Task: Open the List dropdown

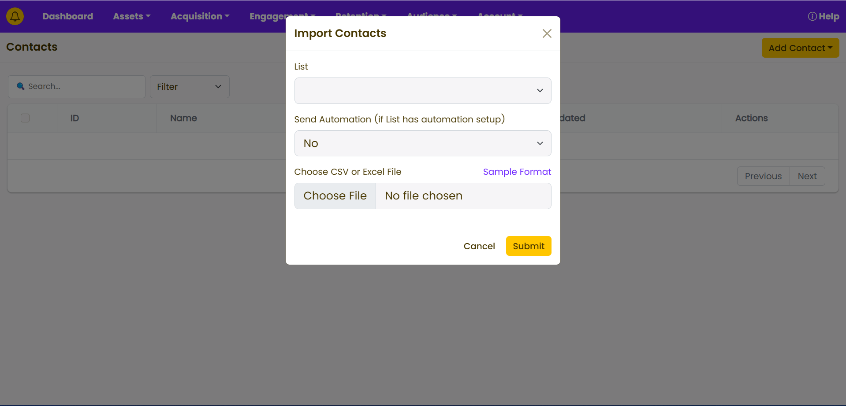Action: [422, 91]
